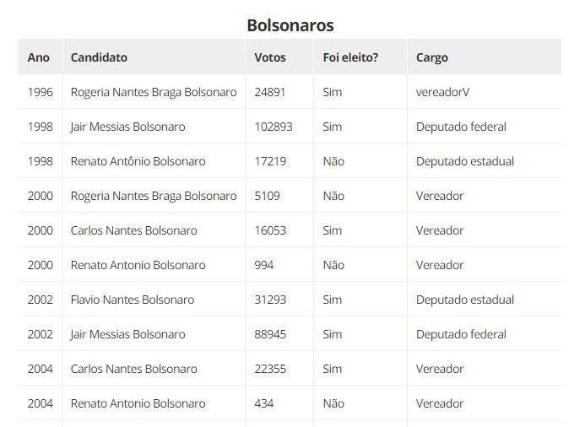Select Jair Messias Bolsonaro 1998 row name
Image resolution: width=585 pixels, height=427 pixels.
coord(128,127)
